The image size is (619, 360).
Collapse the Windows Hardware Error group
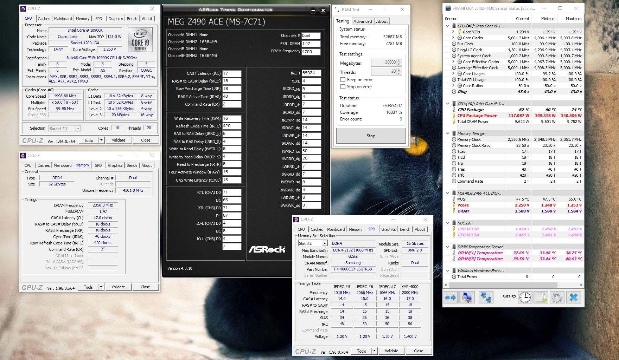coord(447,271)
